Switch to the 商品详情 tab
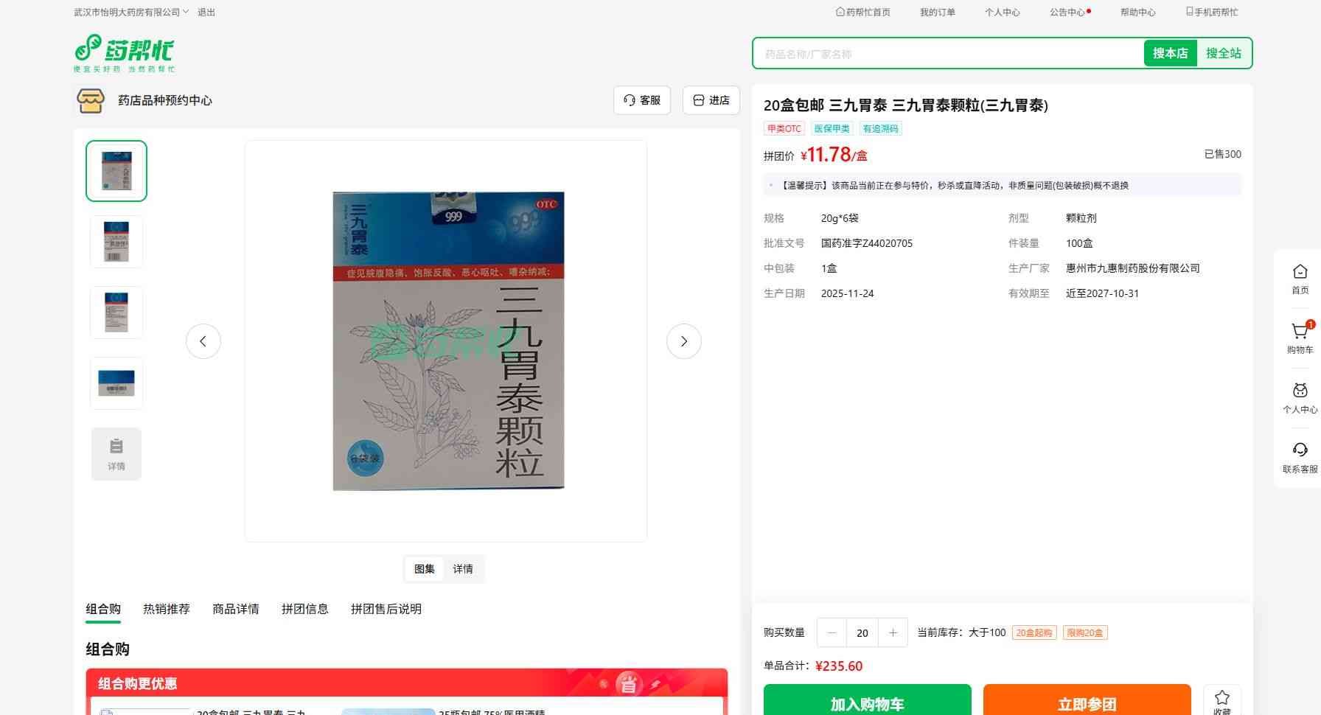The width and height of the screenshot is (1321, 715). [236, 609]
